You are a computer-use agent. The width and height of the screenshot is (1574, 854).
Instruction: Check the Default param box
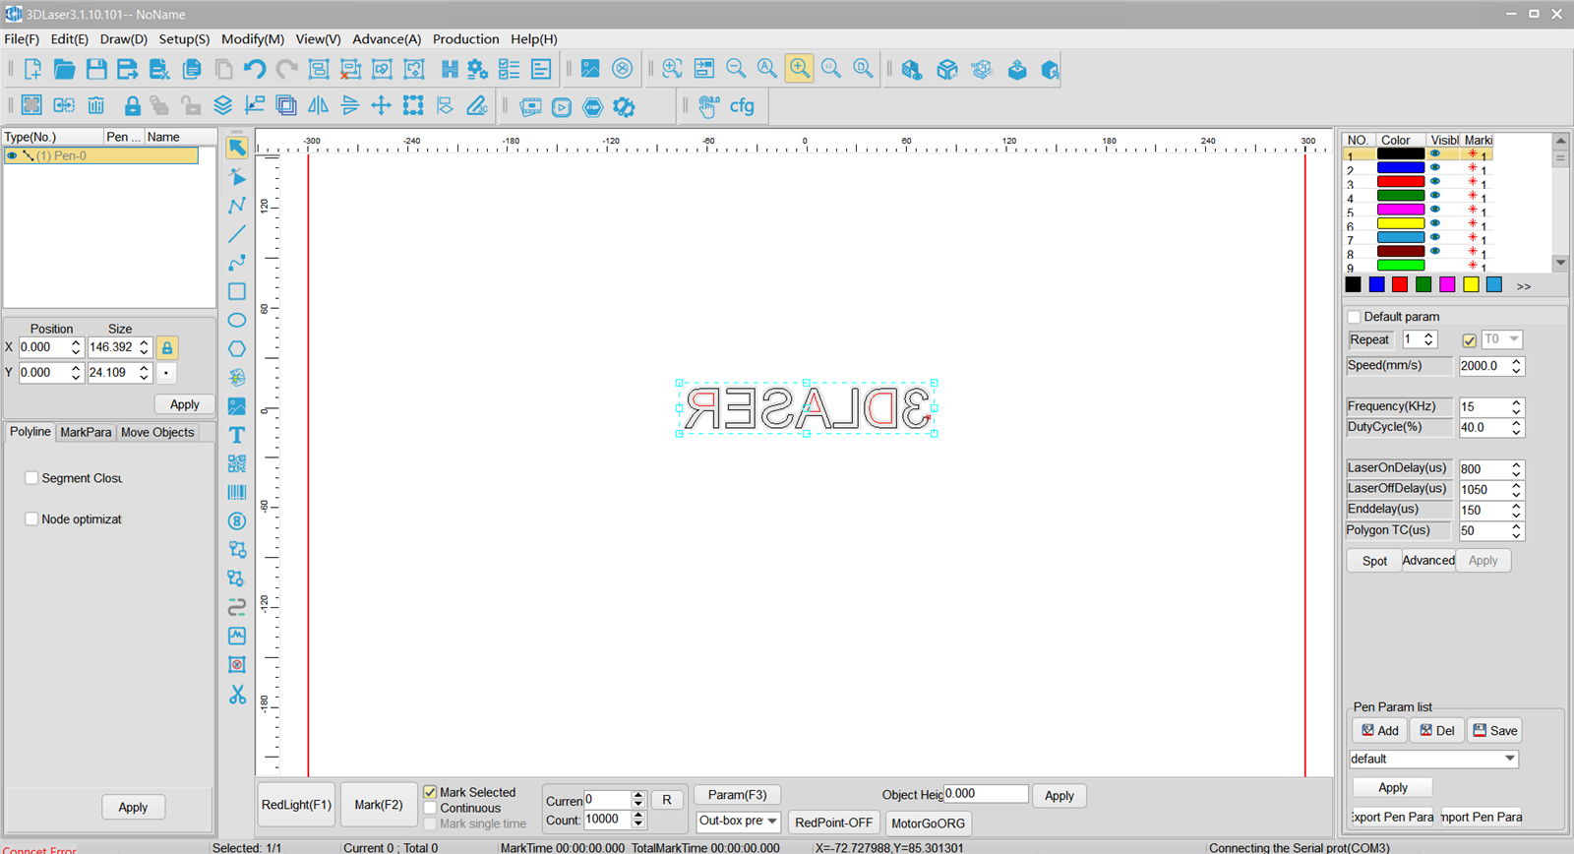coord(1355,317)
